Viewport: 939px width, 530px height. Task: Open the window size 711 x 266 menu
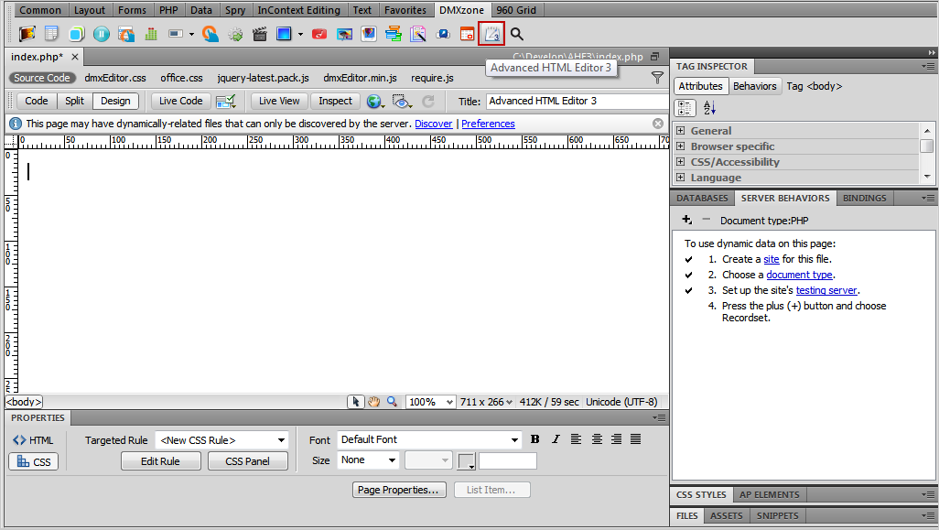(486, 402)
